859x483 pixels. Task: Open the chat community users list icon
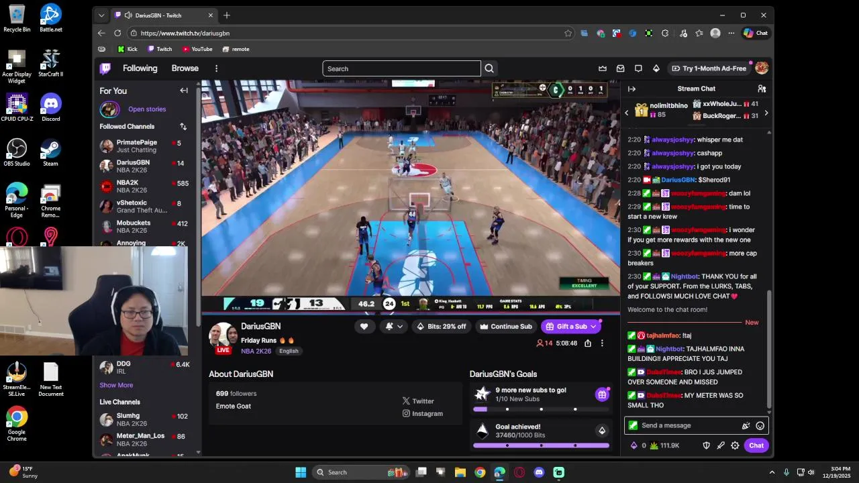tap(762, 89)
